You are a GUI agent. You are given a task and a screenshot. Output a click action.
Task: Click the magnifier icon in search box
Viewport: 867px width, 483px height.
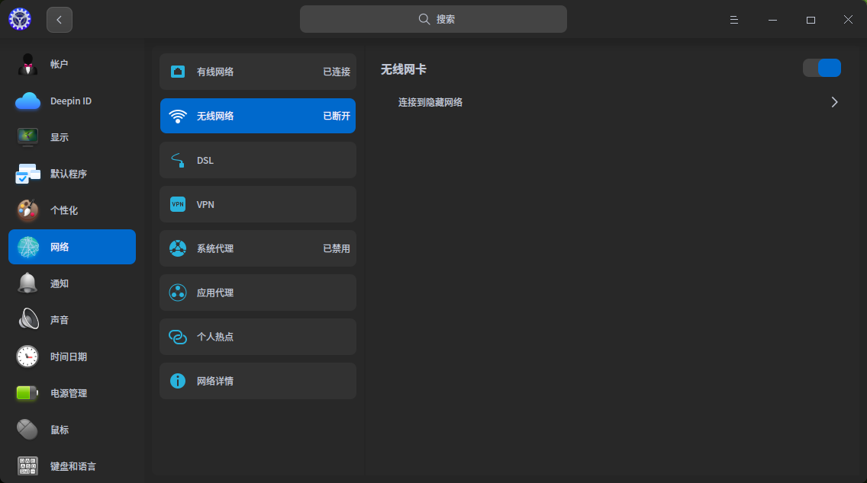click(424, 19)
